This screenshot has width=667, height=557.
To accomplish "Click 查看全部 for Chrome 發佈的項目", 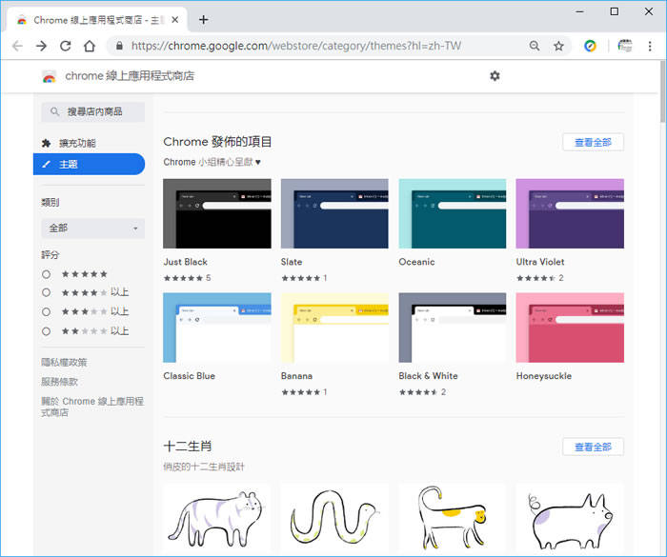I will click(593, 142).
